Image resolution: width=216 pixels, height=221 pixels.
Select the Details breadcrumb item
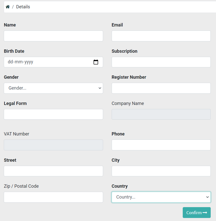(x=23, y=7)
